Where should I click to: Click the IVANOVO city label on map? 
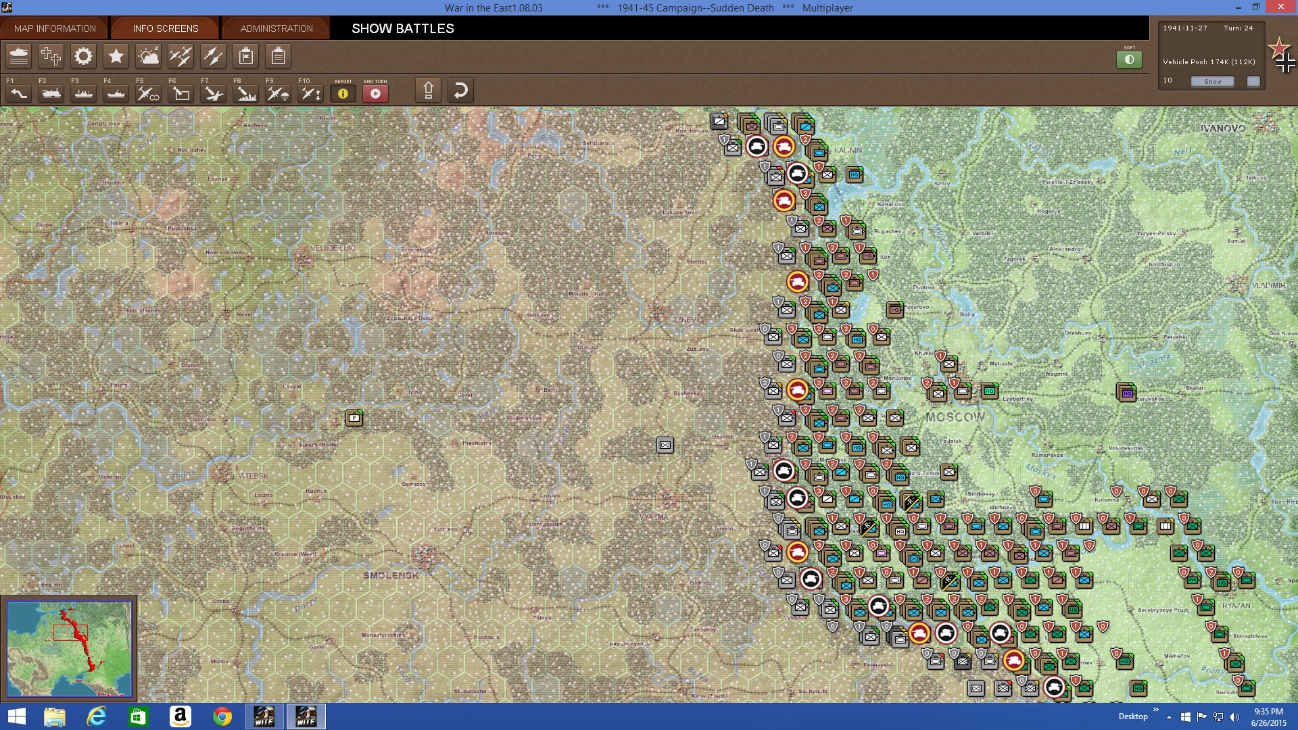[1223, 128]
